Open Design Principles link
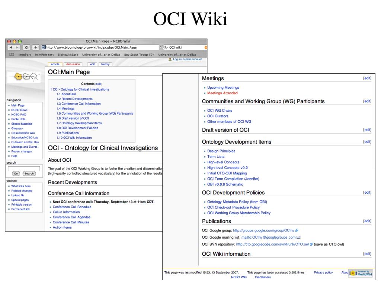 click(x=221, y=151)
